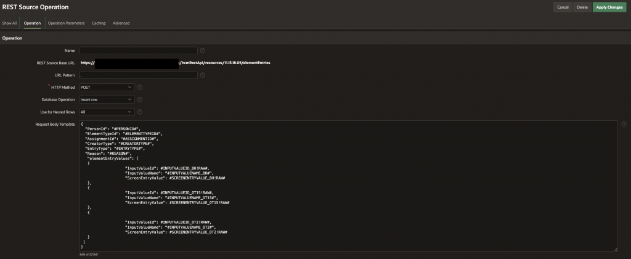Switch to the Advanced tab
Screen dimensions: 631x259
(x=121, y=23)
